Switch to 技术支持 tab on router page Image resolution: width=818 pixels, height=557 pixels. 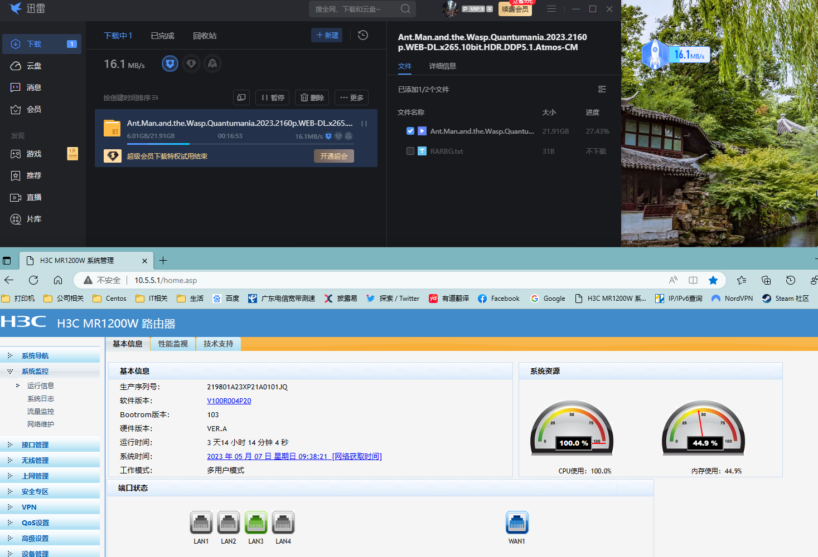tap(218, 344)
